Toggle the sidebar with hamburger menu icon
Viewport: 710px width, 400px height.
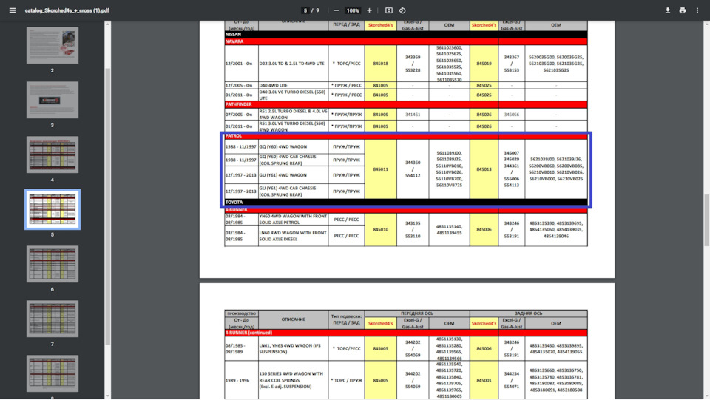(x=12, y=10)
